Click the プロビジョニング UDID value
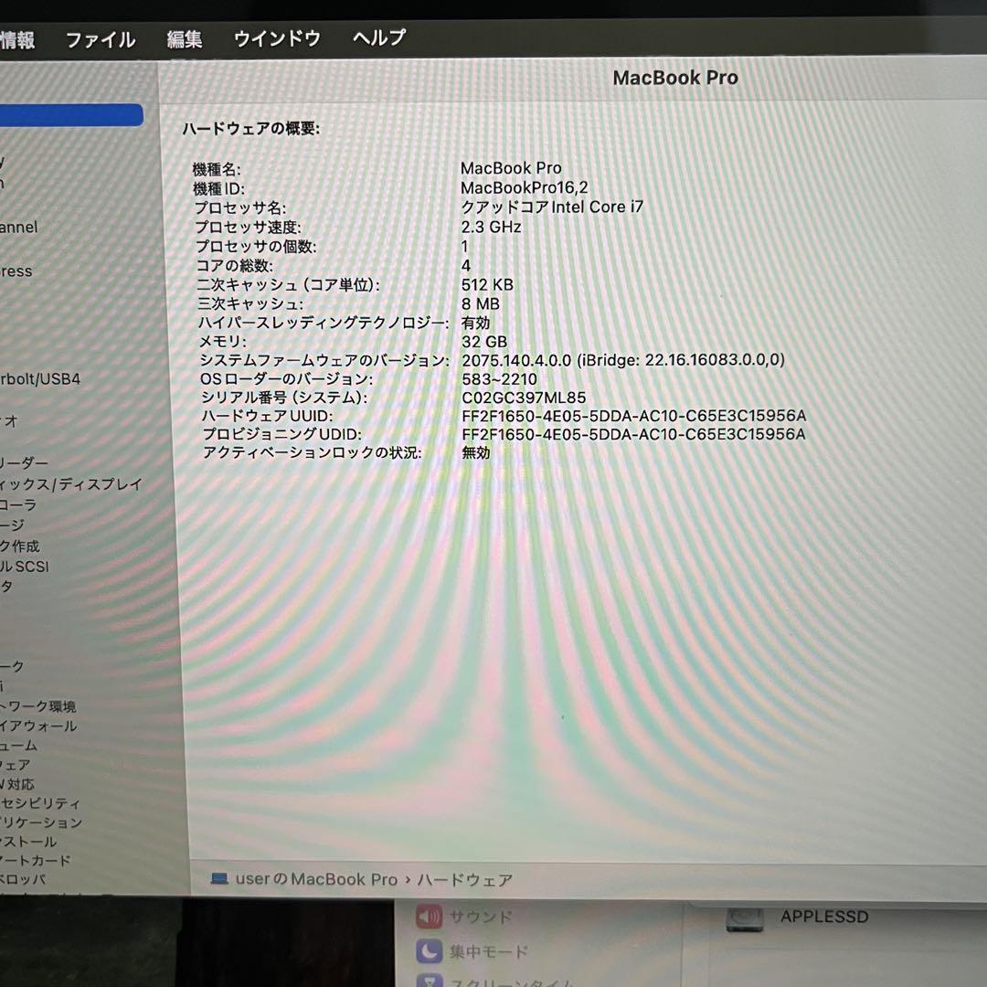 [634, 434]
